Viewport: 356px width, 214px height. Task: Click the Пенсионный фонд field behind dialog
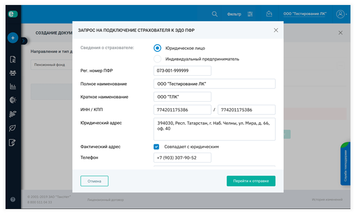pos(51,65)
